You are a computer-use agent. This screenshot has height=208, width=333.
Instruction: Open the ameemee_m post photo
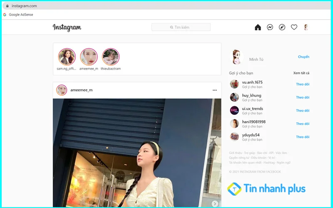(137, 153)
